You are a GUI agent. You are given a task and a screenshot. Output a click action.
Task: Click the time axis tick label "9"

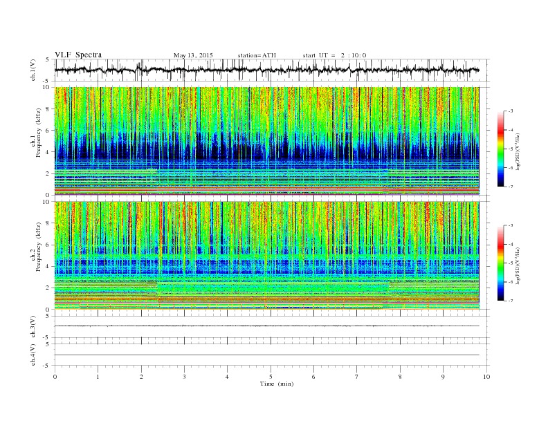[x=443, y=377]
